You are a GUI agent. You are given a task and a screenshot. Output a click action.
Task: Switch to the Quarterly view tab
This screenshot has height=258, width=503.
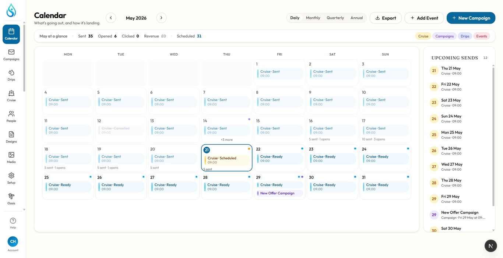pos(335,18)
